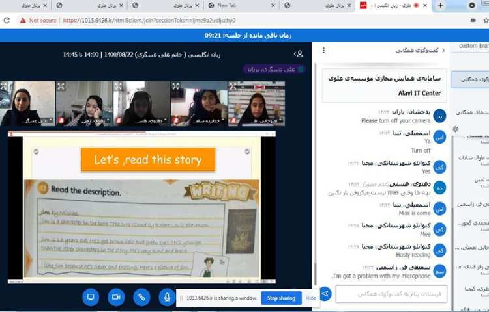The height and width of the screenshot is (312, 489).
Task: Mute the microphone button
Action: pos(167,297)
